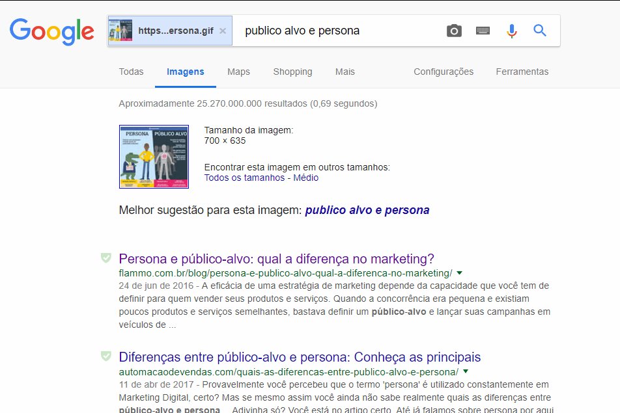Viewport: 620px width, 413px height.
Task: Open the Shopping tab
Action: [x=292, y=72]
